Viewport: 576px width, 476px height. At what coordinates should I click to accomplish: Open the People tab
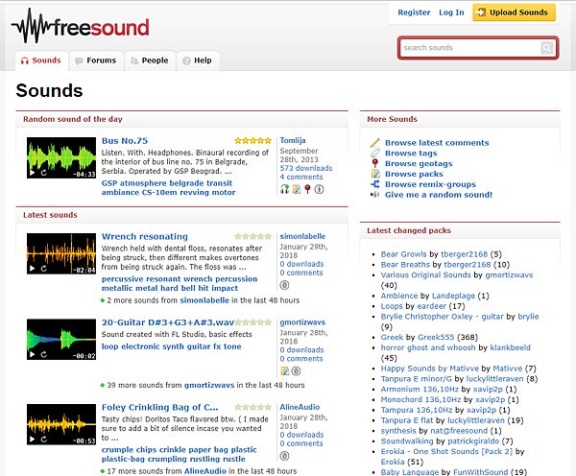(150, 60)
